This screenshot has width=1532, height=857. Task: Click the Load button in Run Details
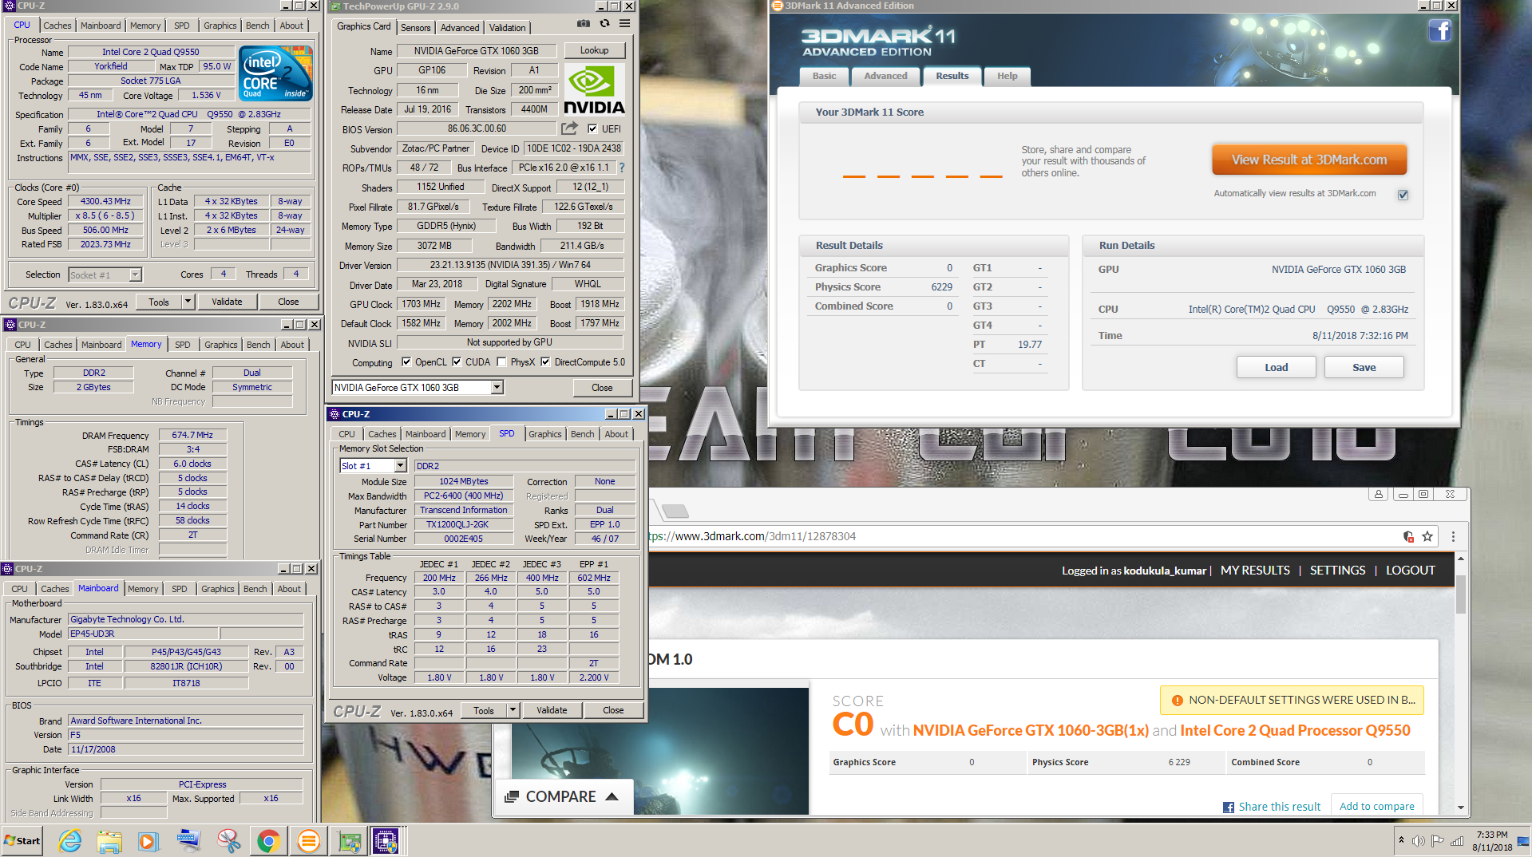(x=1276, y=367)
